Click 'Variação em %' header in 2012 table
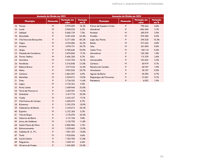This screenshot has width=211, height=159. [156, 21]
